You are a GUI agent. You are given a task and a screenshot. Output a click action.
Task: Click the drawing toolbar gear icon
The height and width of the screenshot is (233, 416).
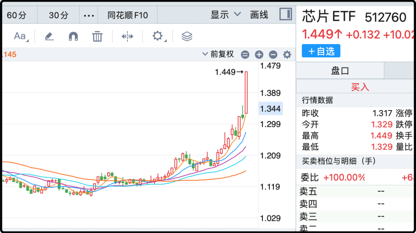[158, 36]
